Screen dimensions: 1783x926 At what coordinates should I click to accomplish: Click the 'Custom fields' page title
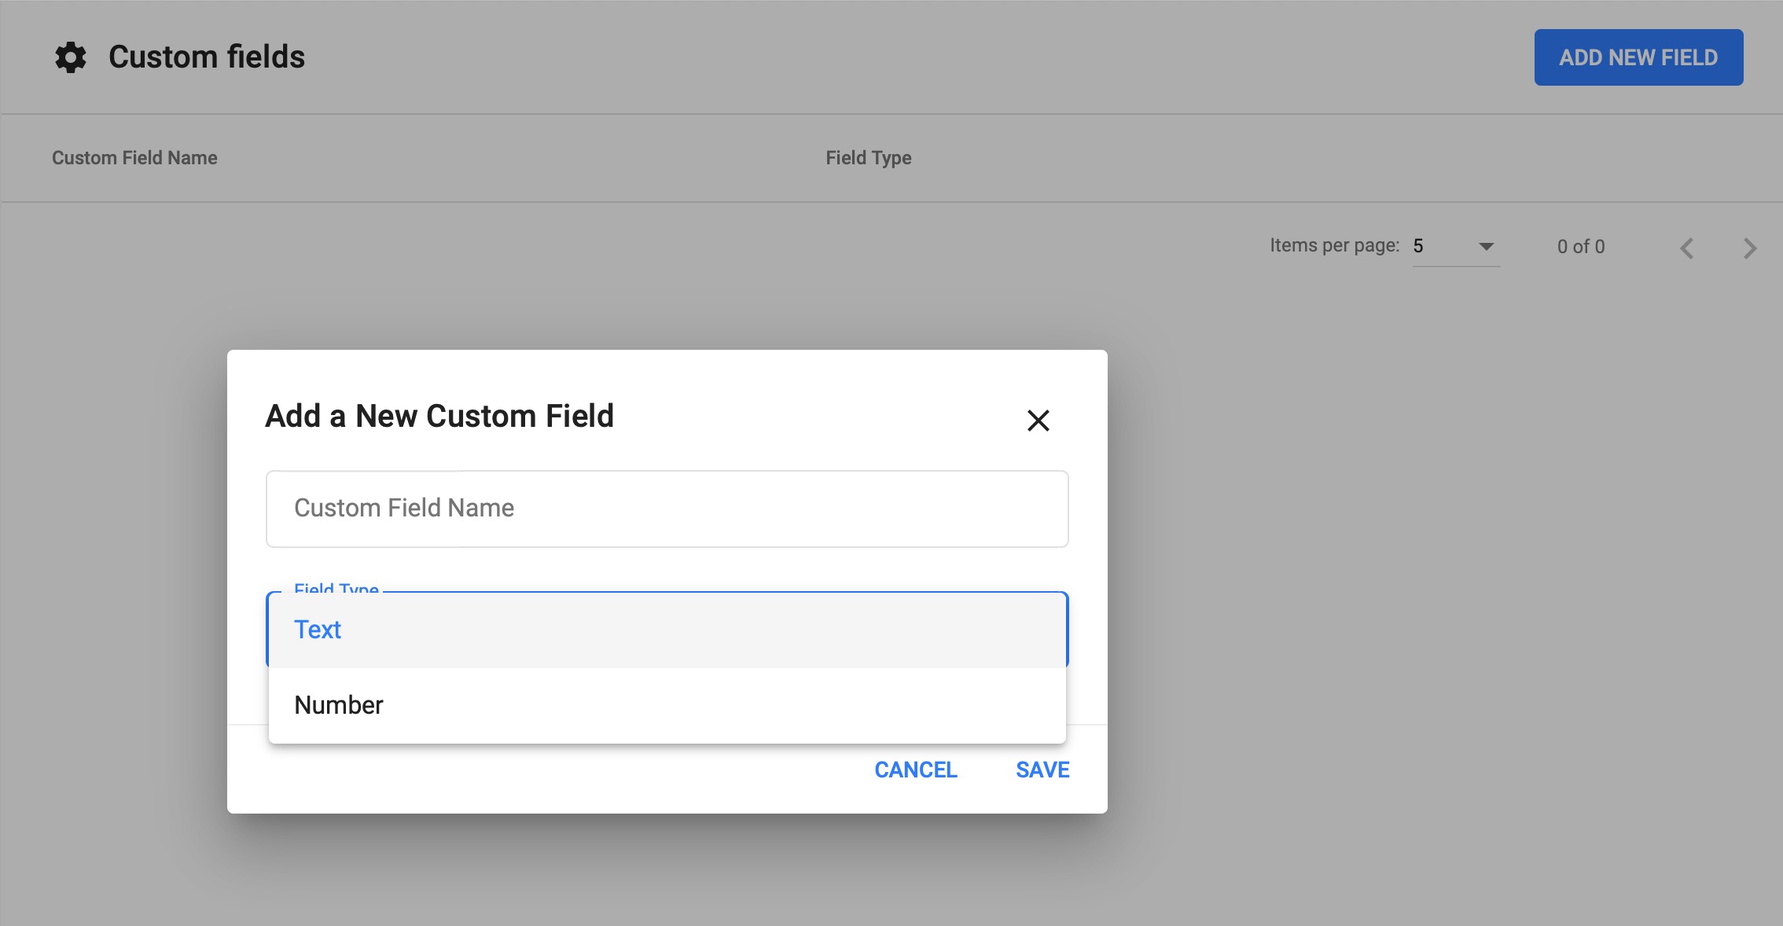206,57
